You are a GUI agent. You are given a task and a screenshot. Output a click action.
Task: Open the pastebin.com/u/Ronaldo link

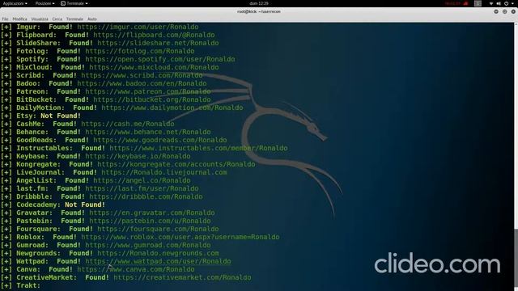point(150,221)
